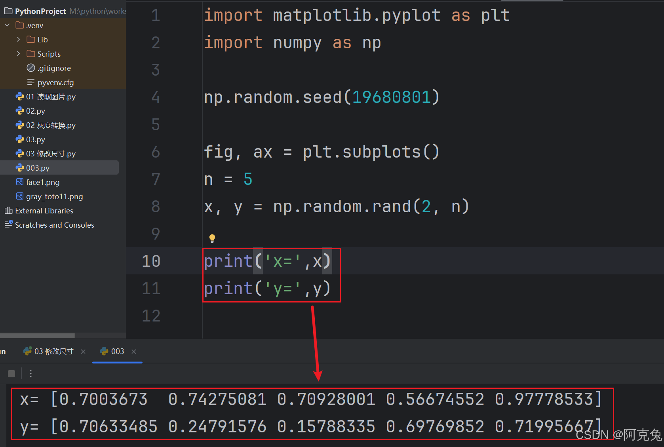Image resolution: width=664 pixels, height=447 pixels.
Task: Close the 003 console tab
Action: point(133,351)
